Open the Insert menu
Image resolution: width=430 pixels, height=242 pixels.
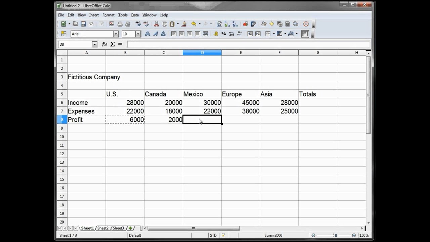94,15
